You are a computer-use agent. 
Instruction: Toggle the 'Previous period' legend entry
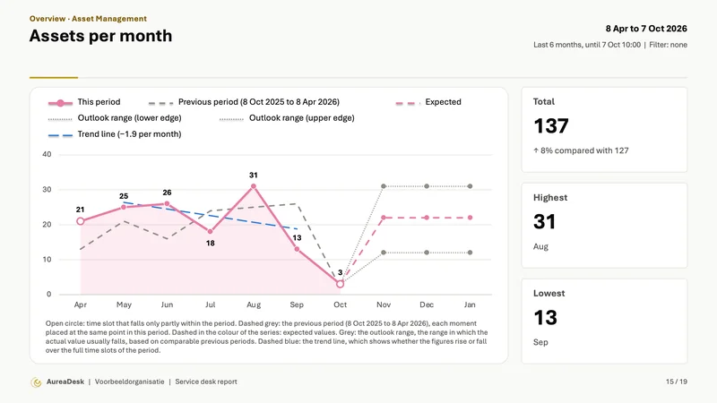[244, 102]
